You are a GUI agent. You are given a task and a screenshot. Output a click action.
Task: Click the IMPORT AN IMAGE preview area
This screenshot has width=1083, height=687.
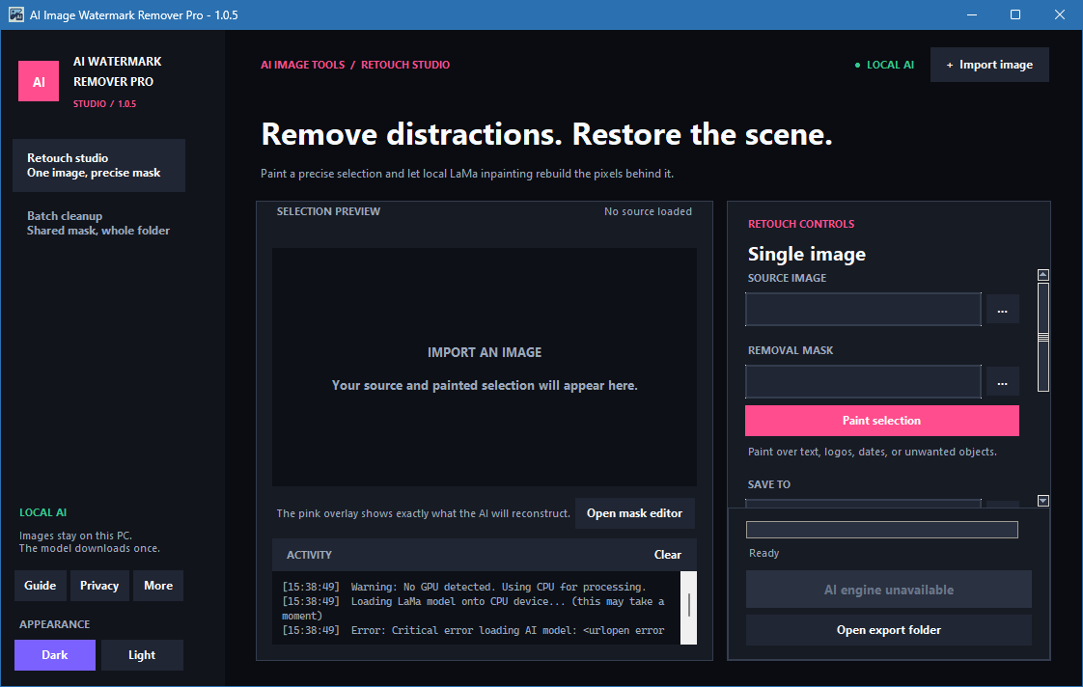[x=485, y=368]
